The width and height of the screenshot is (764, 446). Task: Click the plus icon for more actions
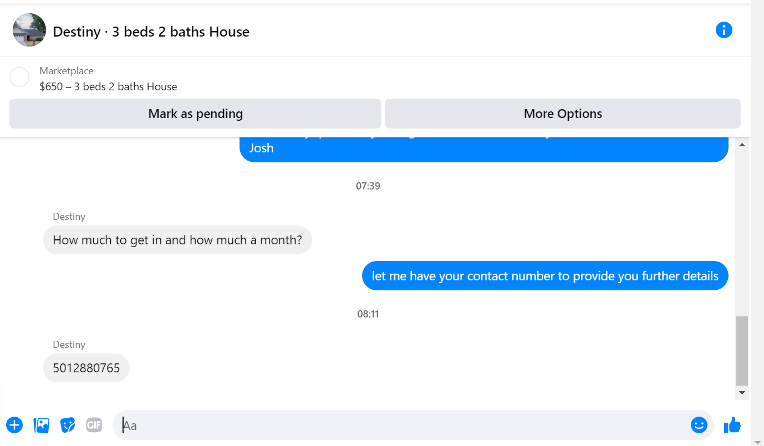pyautogui.click(x=14, y=426)
